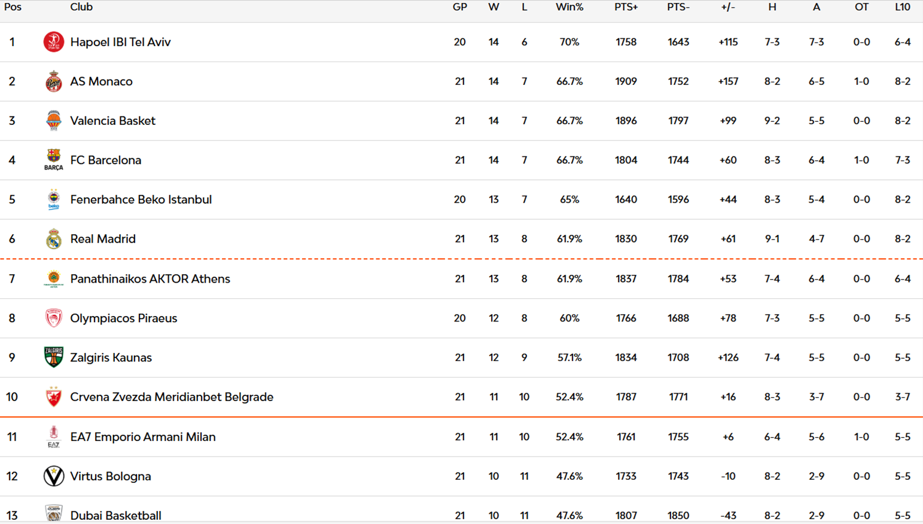Viewport: 923px width, 524px height.
Task: Sort table by PTS+ column header
Action: (626, 7)
